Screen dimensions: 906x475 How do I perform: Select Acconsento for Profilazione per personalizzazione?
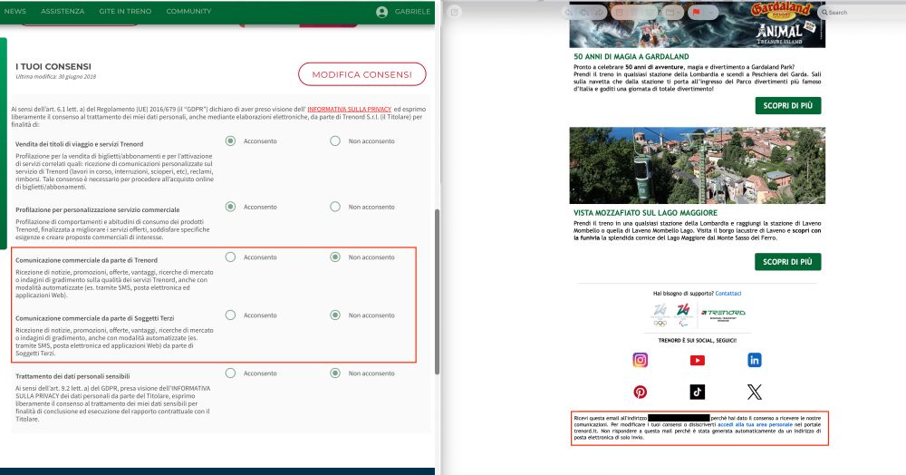point(230,207)
